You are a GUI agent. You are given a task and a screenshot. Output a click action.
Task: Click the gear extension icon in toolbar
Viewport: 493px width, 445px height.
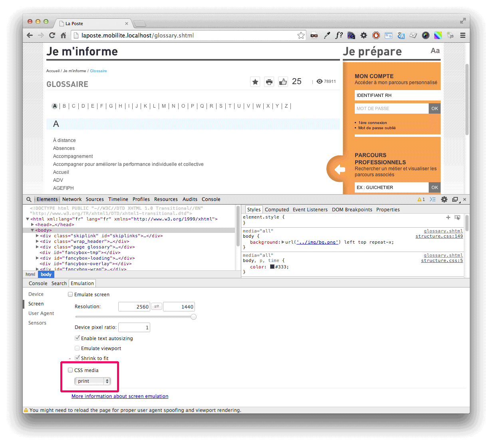click(x=364, y=35)
